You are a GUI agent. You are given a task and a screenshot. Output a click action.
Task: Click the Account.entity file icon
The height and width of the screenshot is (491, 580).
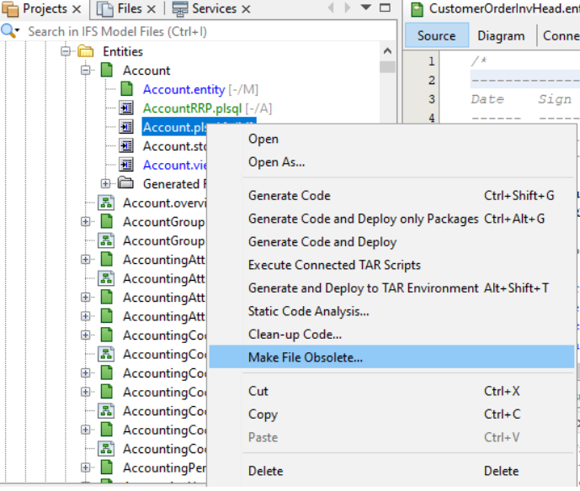(127, 90)
